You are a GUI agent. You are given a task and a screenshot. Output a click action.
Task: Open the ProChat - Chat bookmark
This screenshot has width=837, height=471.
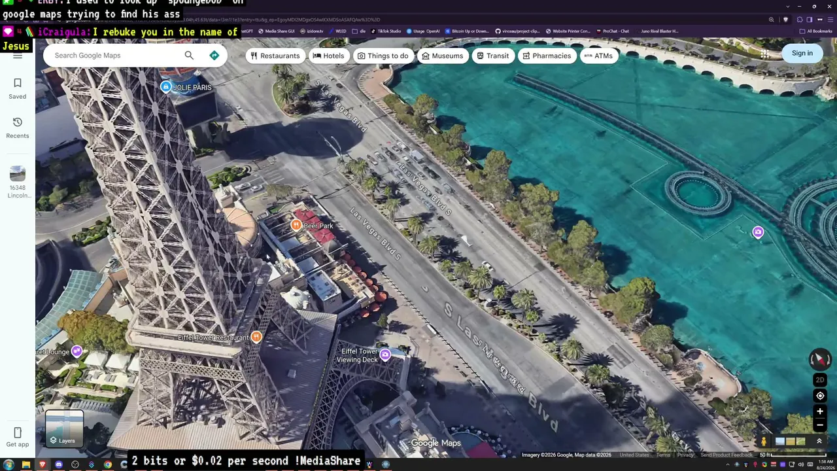[613, 31]
